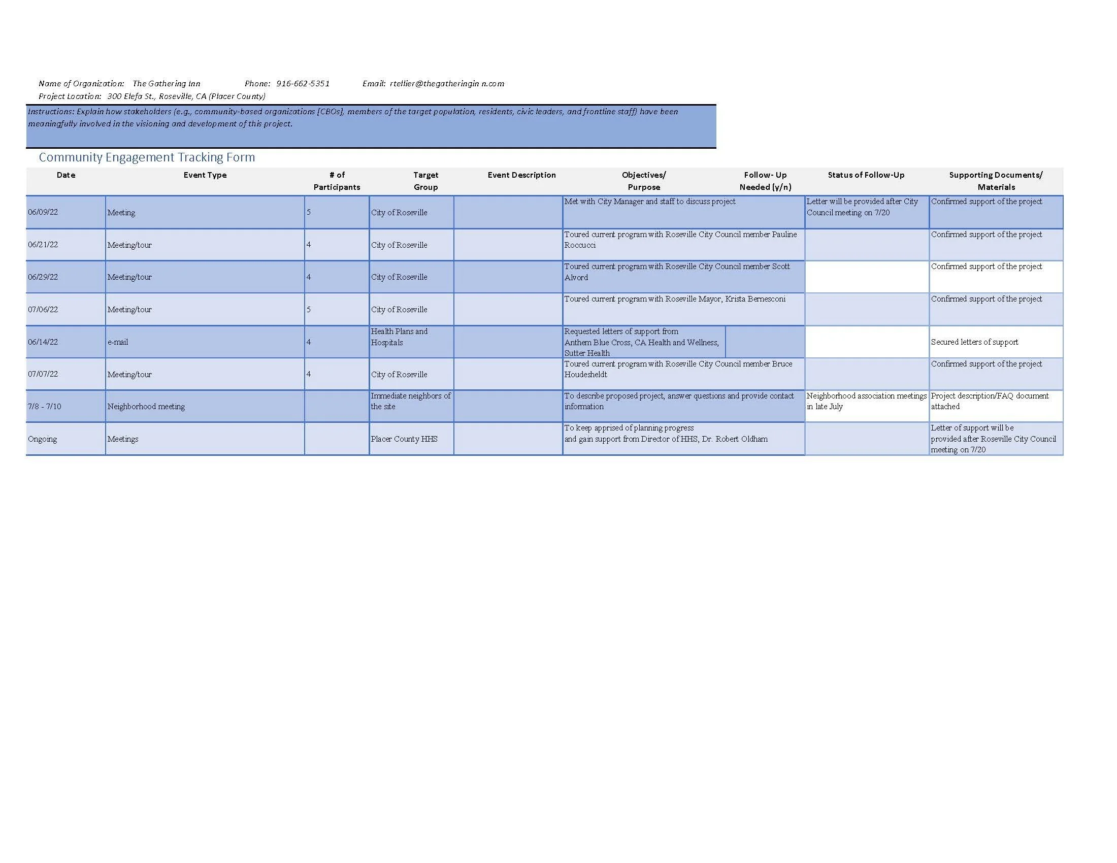Click the email address rtellier@thegatheringinn.com

(446, 83)
